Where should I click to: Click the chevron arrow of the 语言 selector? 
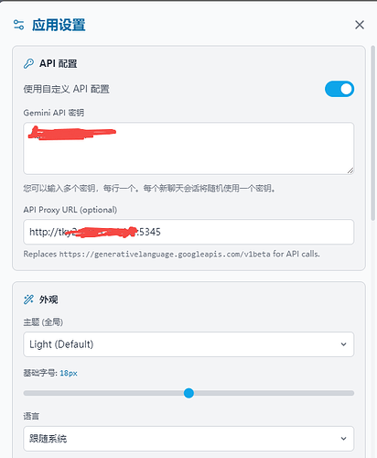[x=343, y=439]
